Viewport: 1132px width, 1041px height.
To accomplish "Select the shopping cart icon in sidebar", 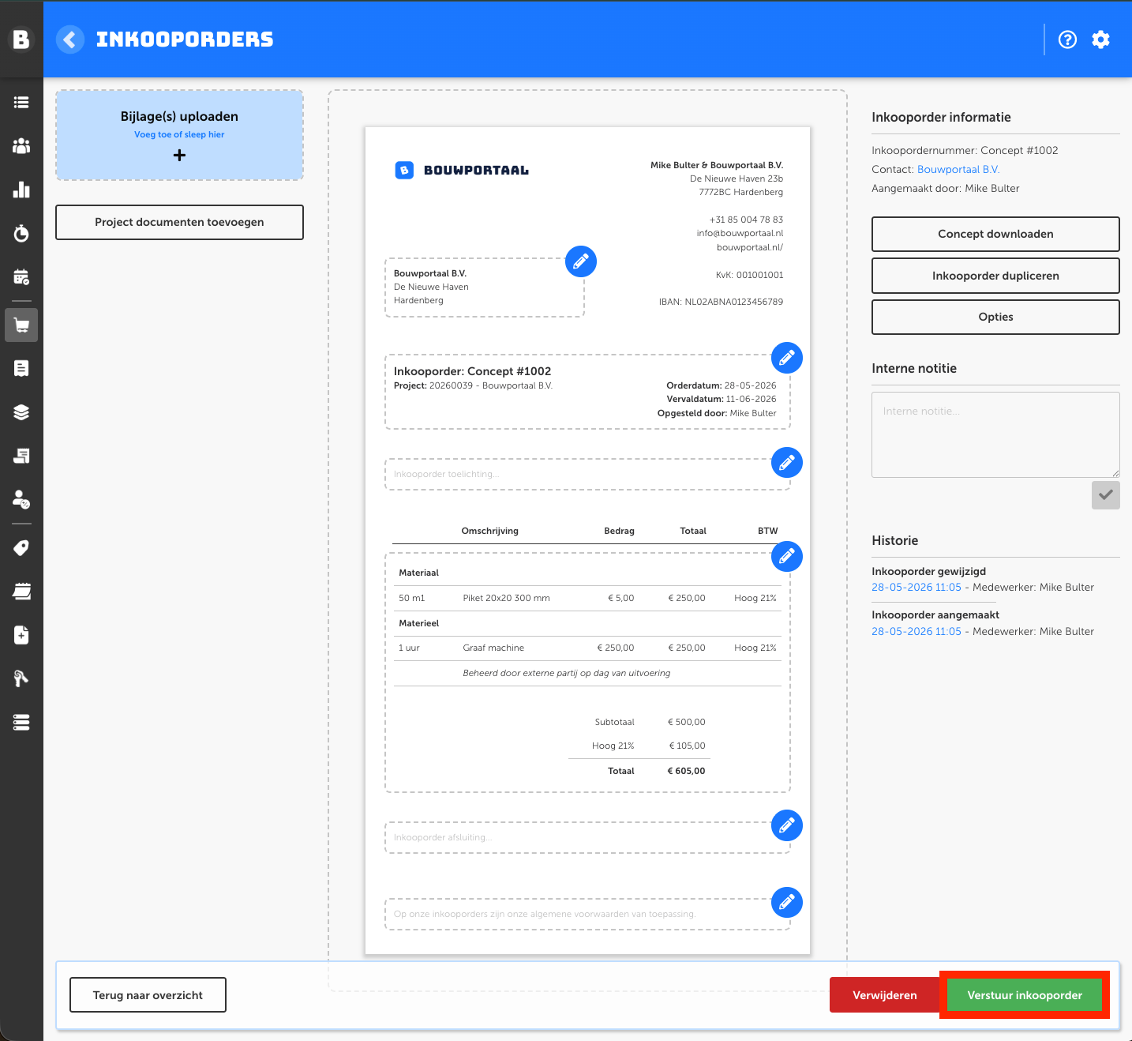I will (21, 325).
